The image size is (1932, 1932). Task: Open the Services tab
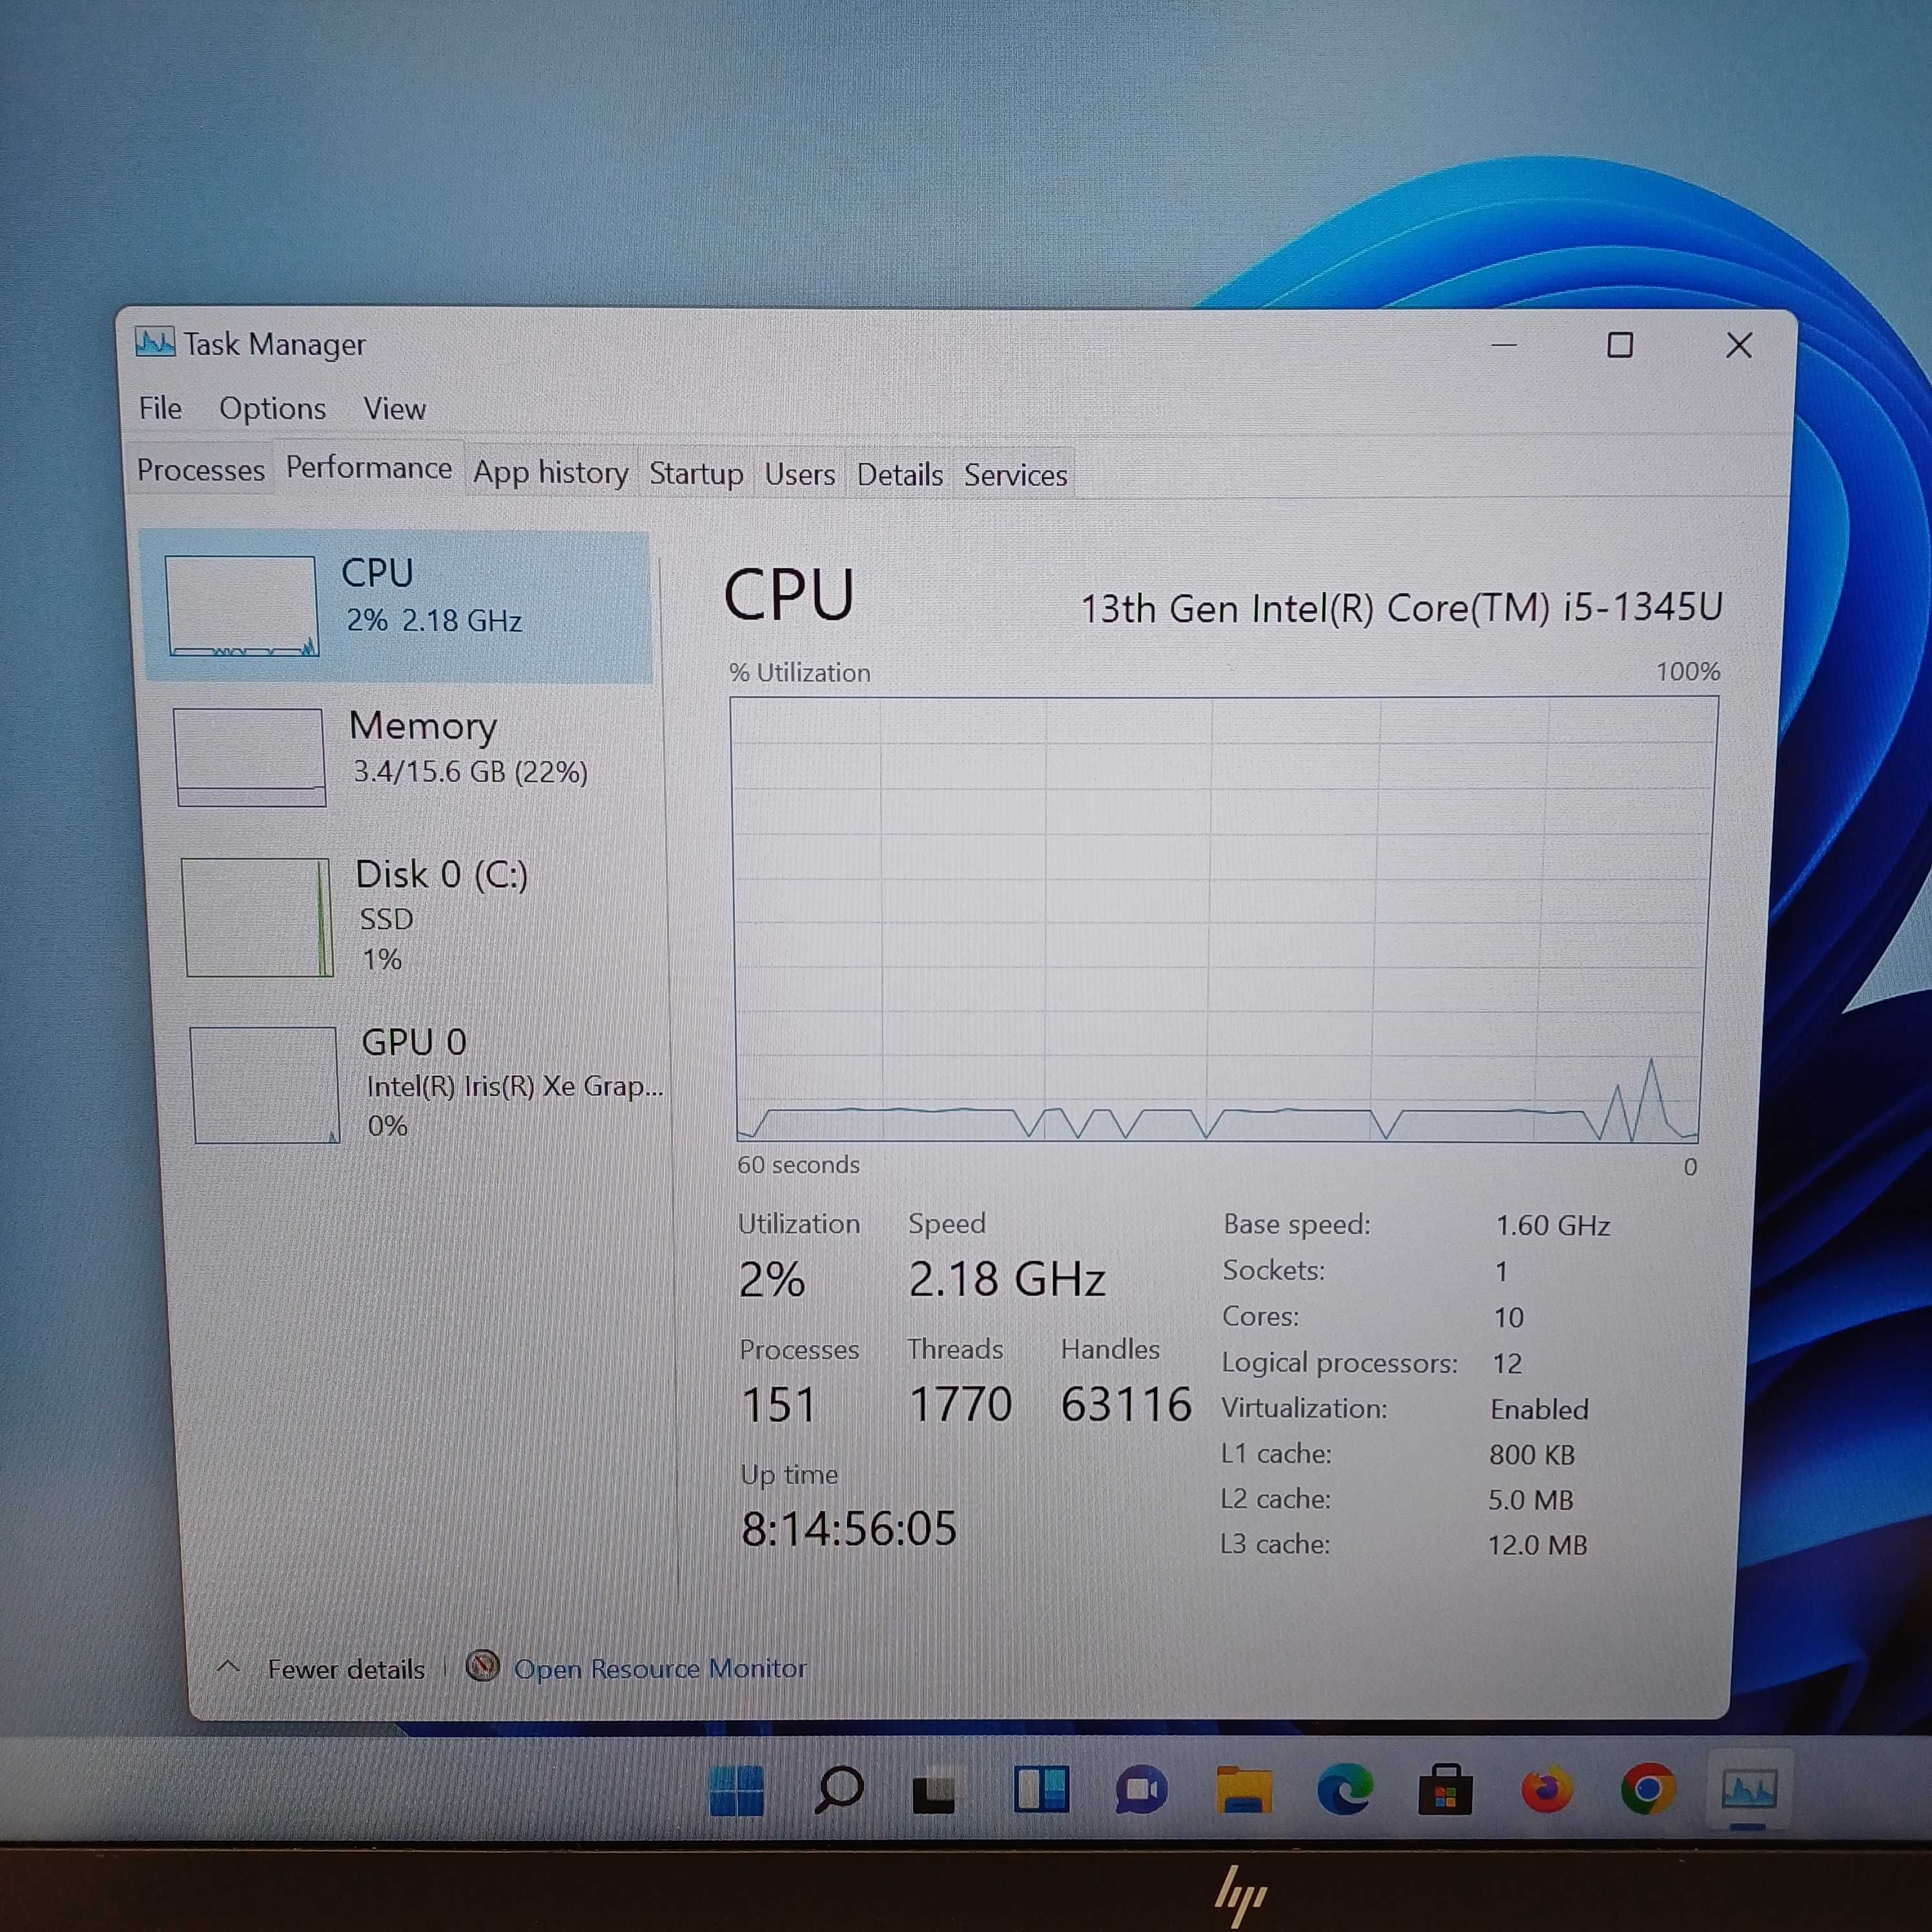click(1015, 475)
